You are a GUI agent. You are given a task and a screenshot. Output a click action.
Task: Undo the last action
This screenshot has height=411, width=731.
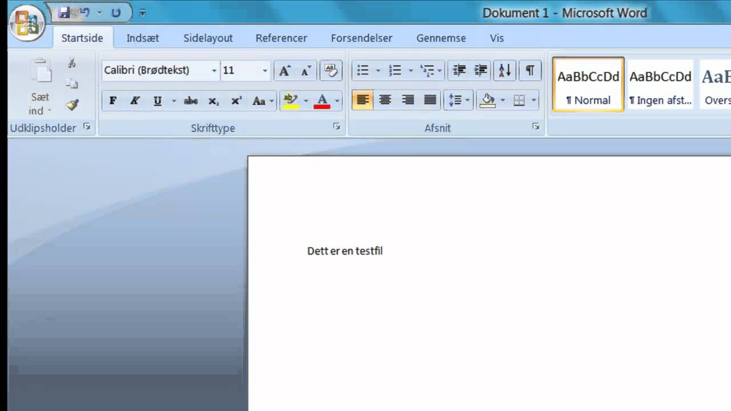pyautogui.click(x=85, y=12)
